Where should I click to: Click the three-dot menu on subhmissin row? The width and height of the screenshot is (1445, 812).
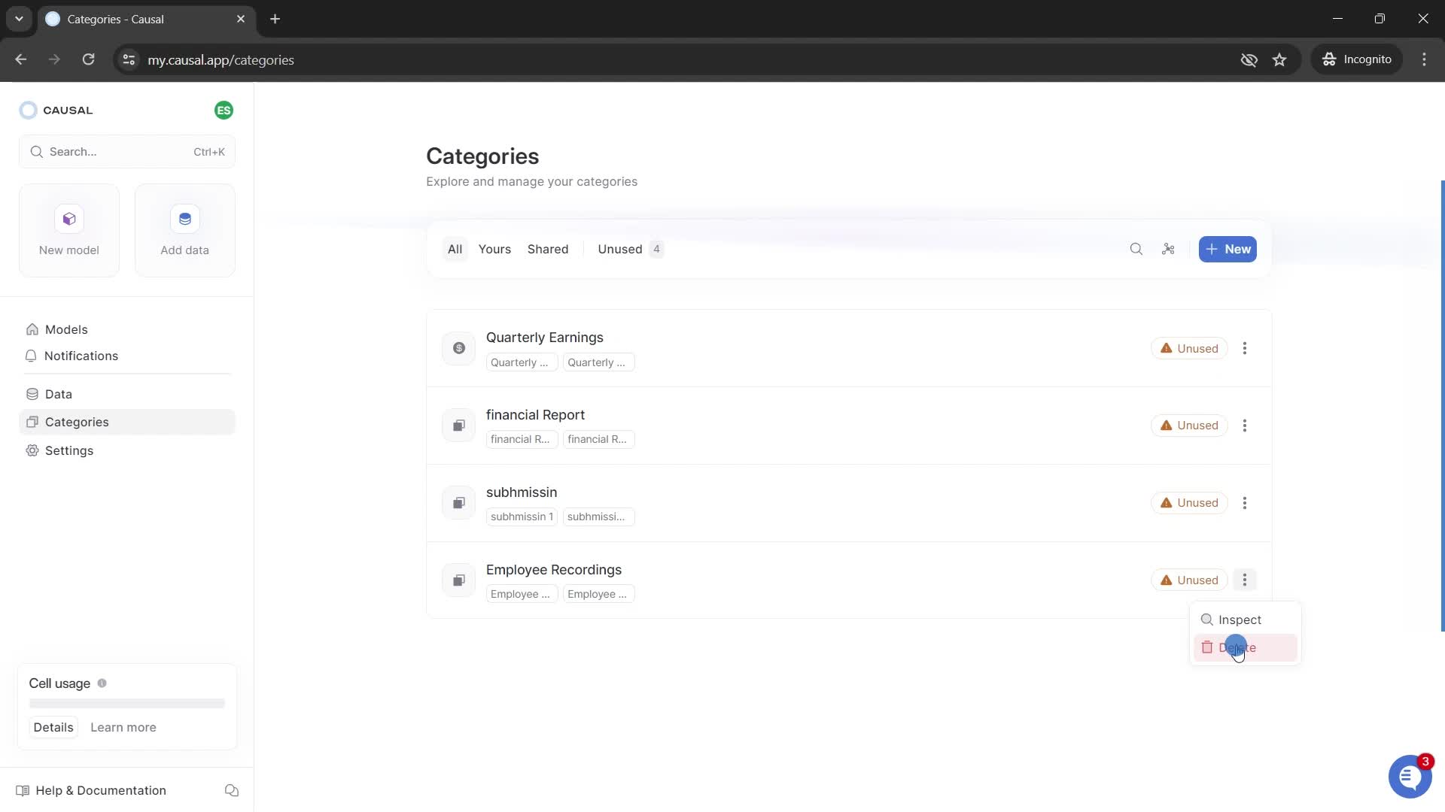(1246, 503)
